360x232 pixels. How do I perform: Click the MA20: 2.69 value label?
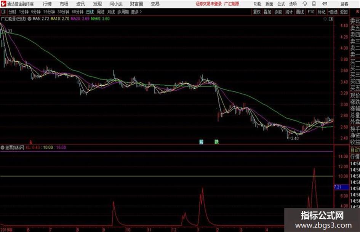pos(80,19)
